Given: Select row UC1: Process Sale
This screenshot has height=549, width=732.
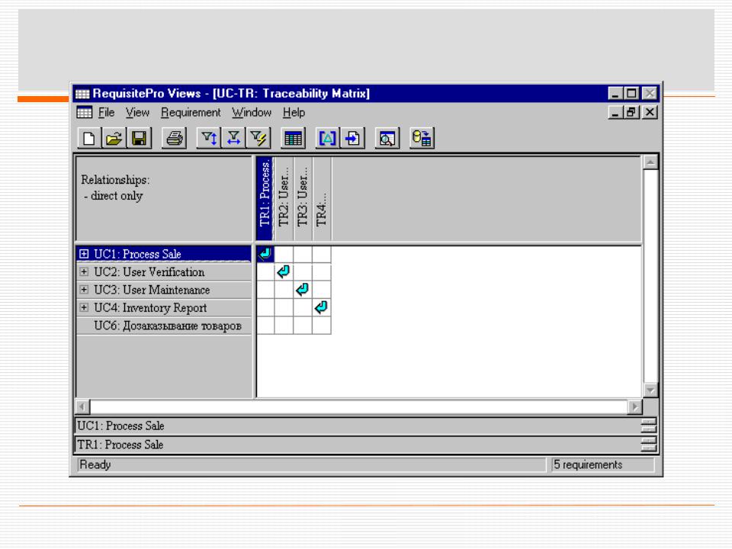Looking at the screenshot, I should point(163,254).
